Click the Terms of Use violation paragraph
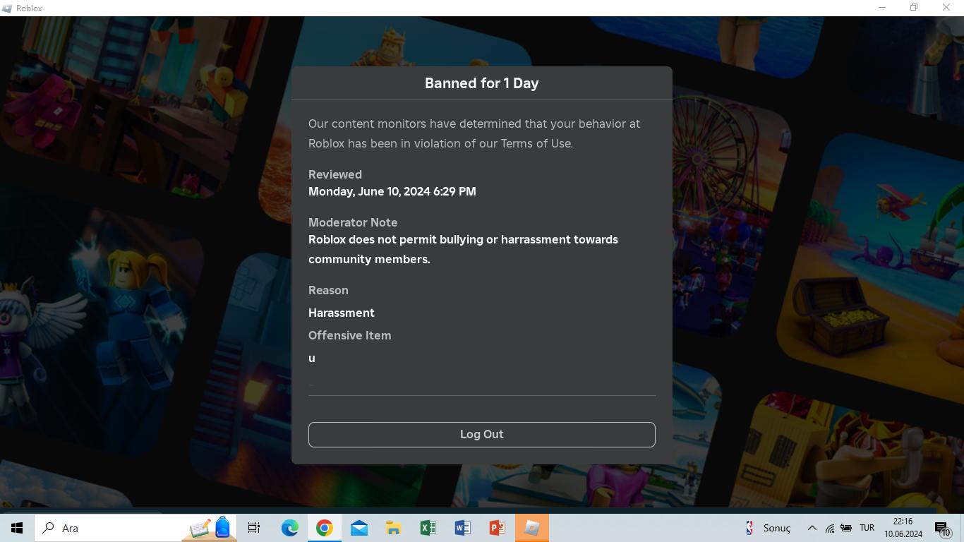 pos(474,133)
